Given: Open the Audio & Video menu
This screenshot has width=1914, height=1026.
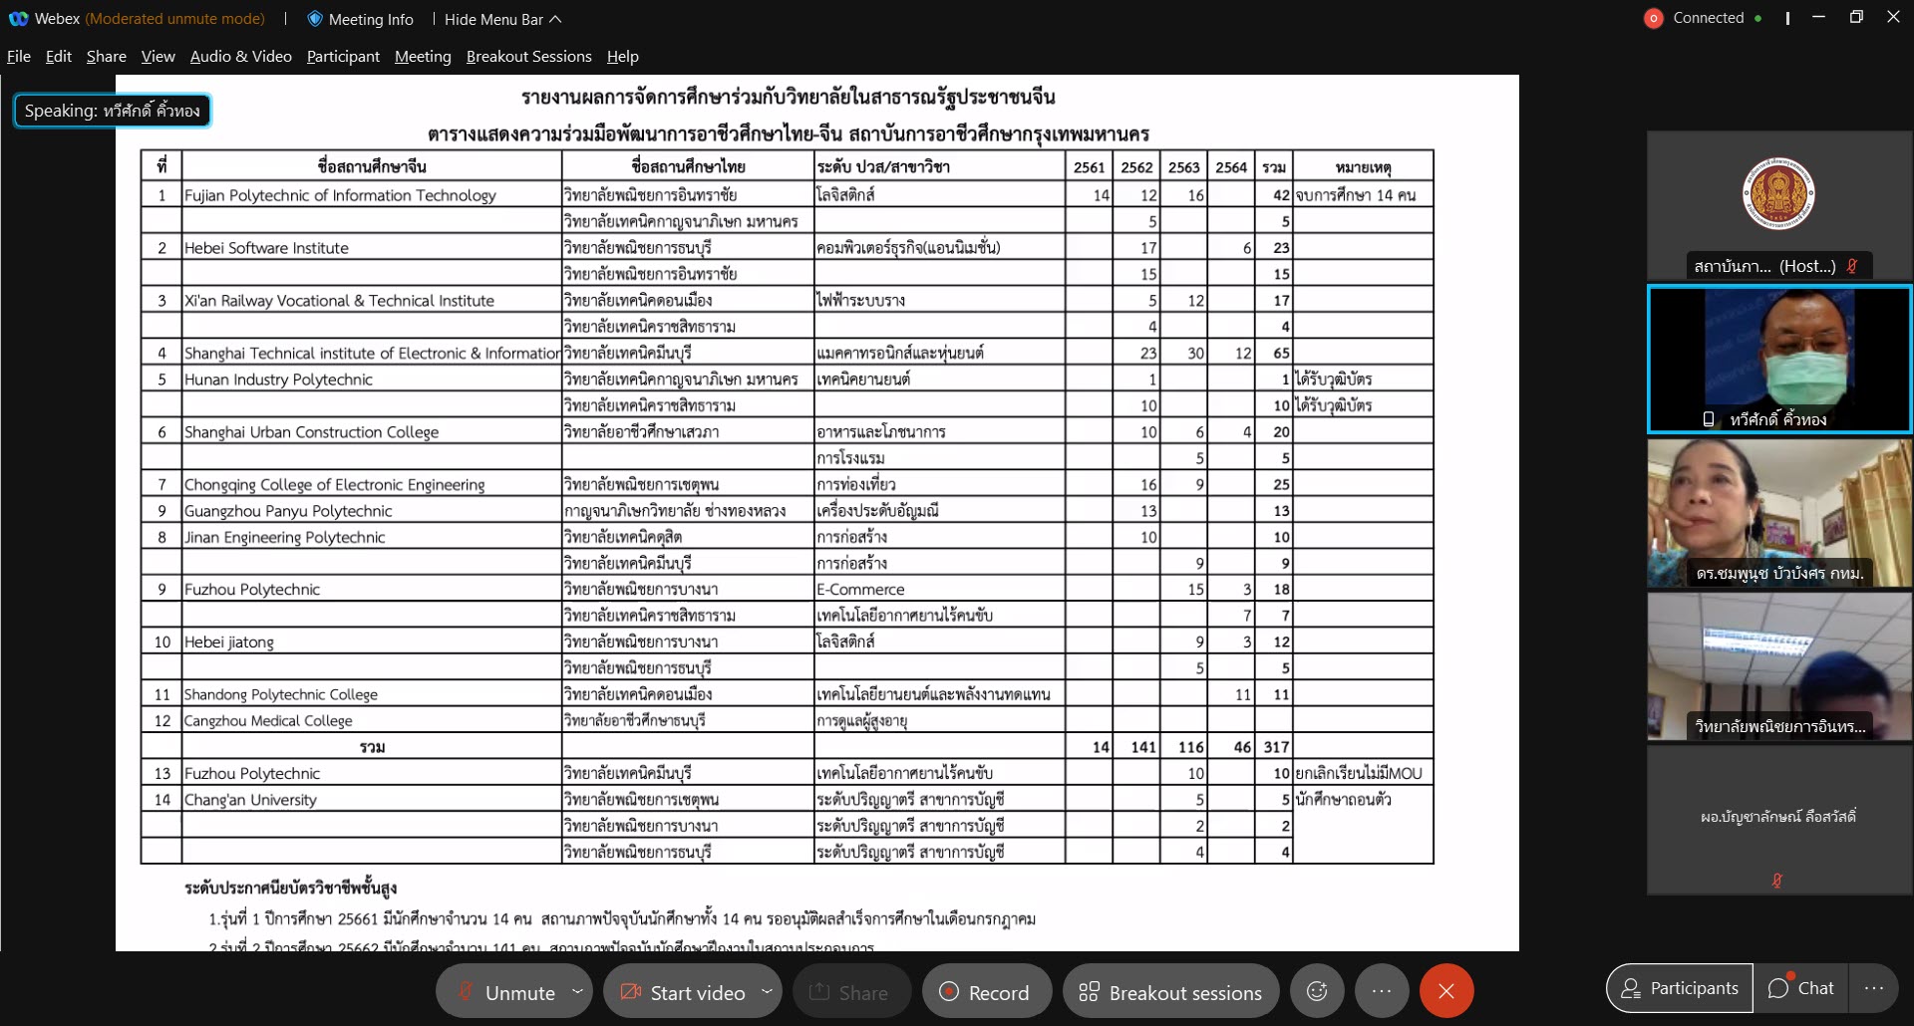Looking at the screenshot, I should tap(240, 57).
